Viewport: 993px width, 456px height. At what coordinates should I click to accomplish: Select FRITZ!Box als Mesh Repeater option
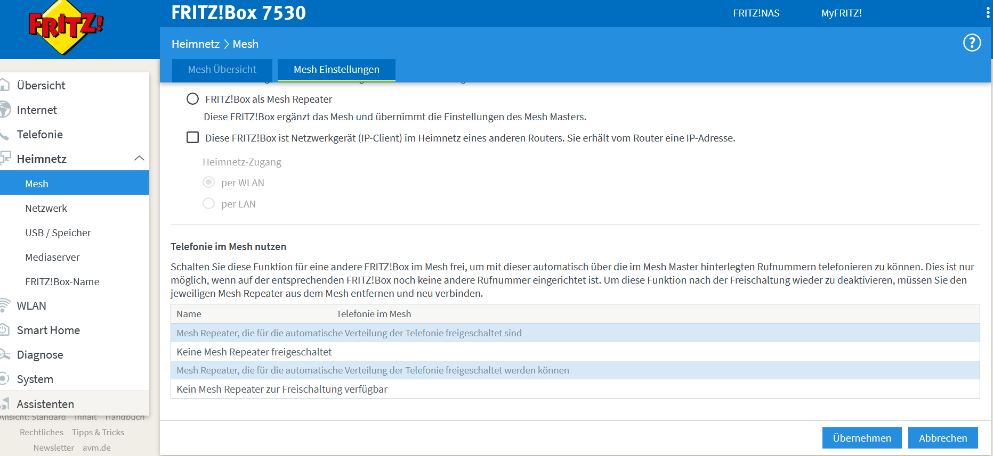[192, 99]
